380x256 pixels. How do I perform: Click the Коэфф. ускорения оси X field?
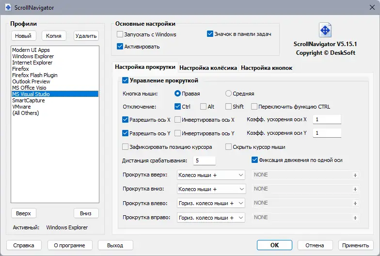point(327,119)
